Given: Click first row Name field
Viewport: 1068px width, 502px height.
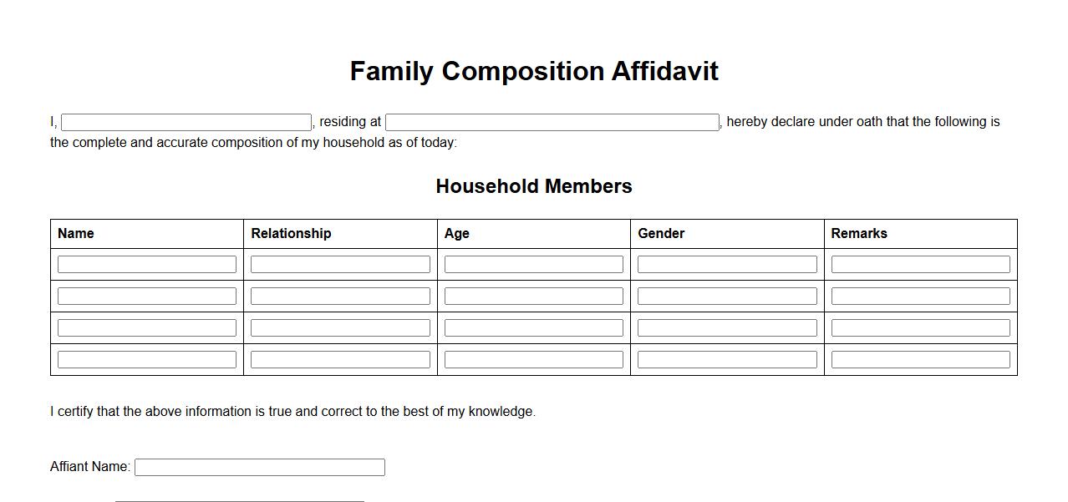Looking at the screenshot, I should [x=147, y=264].
